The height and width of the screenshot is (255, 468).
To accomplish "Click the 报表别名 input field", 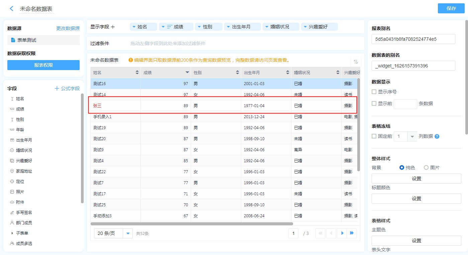I will 413,39.
